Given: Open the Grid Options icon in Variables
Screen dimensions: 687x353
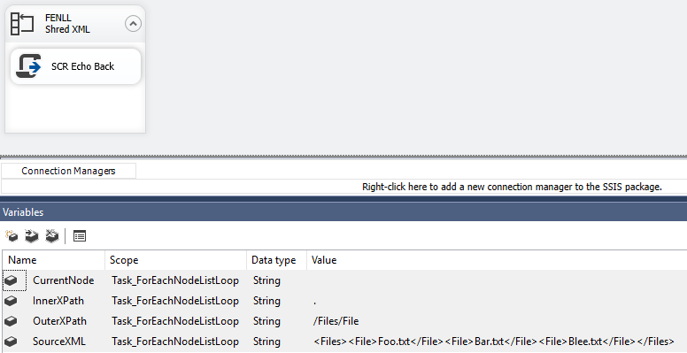Looking at the screenshot, I should [x=80, y=236].
